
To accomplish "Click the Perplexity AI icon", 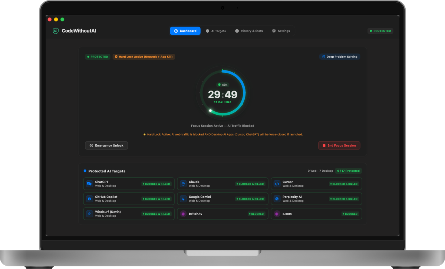I will coord(277,199).
